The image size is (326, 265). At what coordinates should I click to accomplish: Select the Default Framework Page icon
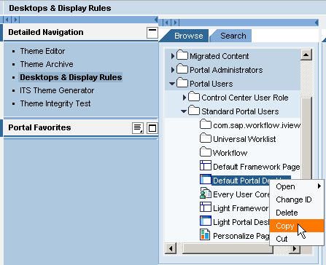click(206, 166)
